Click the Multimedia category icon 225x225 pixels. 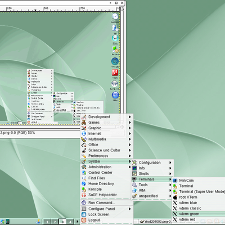click(x=84, y=139)
